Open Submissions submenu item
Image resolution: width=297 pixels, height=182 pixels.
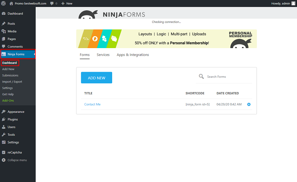pyautogui.click(x=10, y=75)
